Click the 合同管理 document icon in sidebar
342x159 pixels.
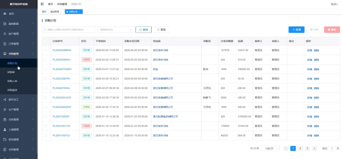pyautogui.click(x=5, y=150)
